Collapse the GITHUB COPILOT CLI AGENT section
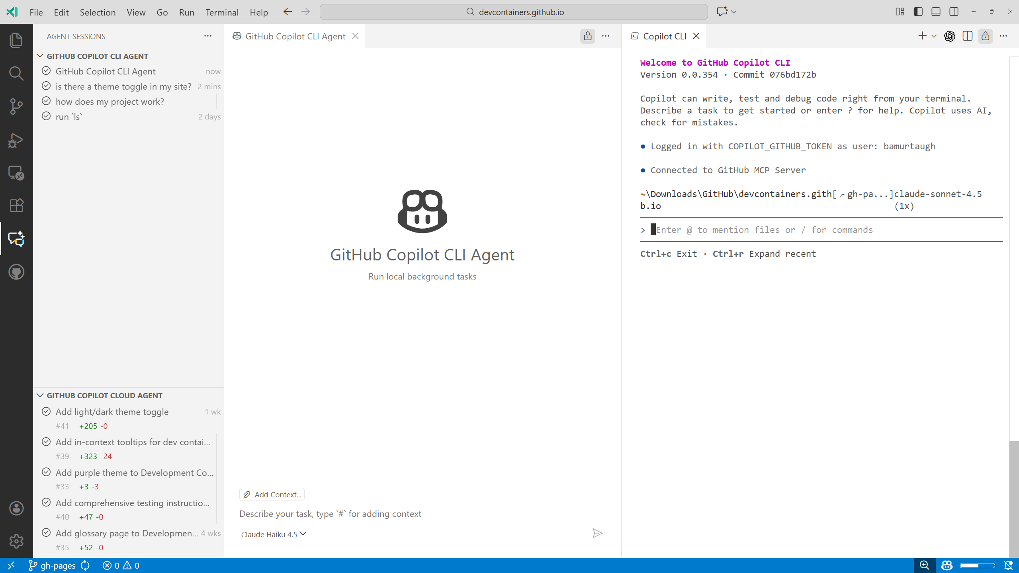The width and height of the screenshot is (1019, 573). tap(40, 55)
